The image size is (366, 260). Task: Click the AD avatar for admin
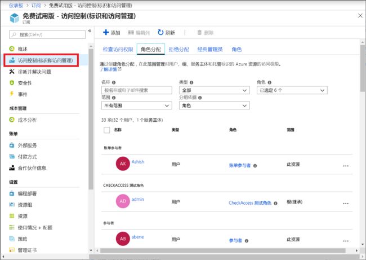pyautogui.click(x=123, y=201)
